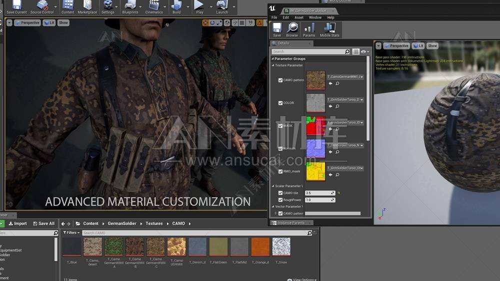Viewport: 500px width, 281px height.
Task: Click the Details search magnifier icon
Action: click(347, 51)
